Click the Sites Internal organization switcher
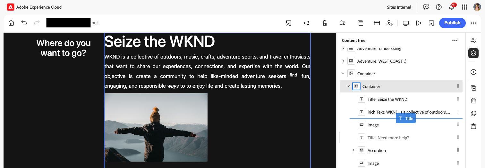The width and height of the screenshot is (485, 168). click(x=399, y=7)
